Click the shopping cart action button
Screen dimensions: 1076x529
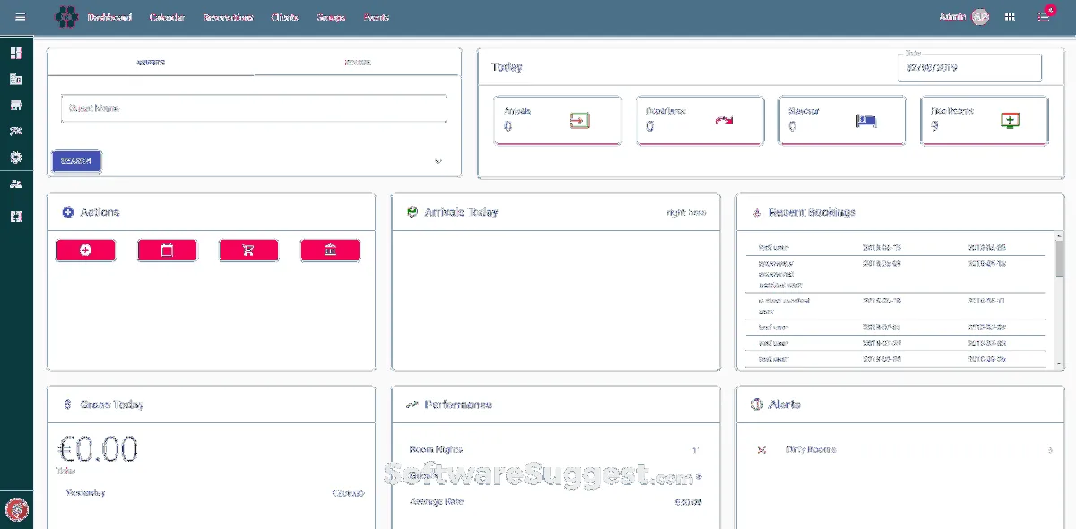tap(248, 251)
